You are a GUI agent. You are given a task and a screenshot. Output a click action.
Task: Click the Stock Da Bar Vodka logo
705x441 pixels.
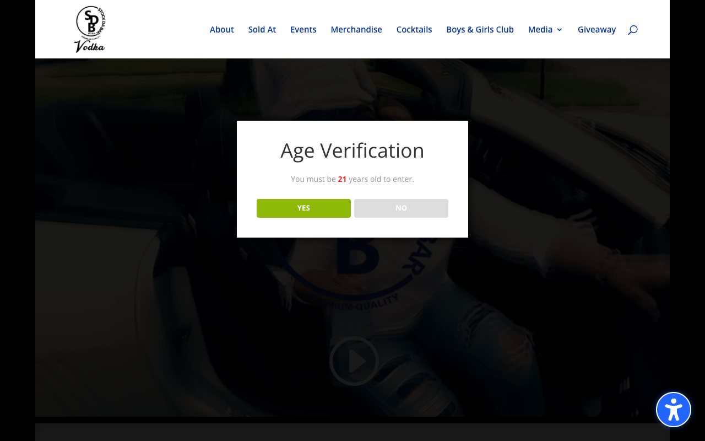tap(90, 29)
